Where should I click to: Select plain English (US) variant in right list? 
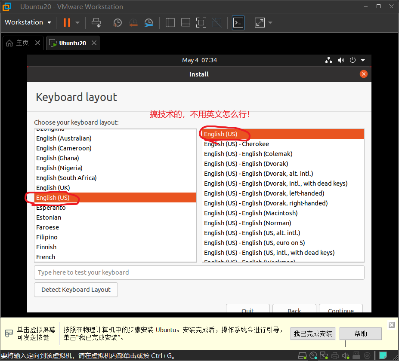click(x=283, y=134)
